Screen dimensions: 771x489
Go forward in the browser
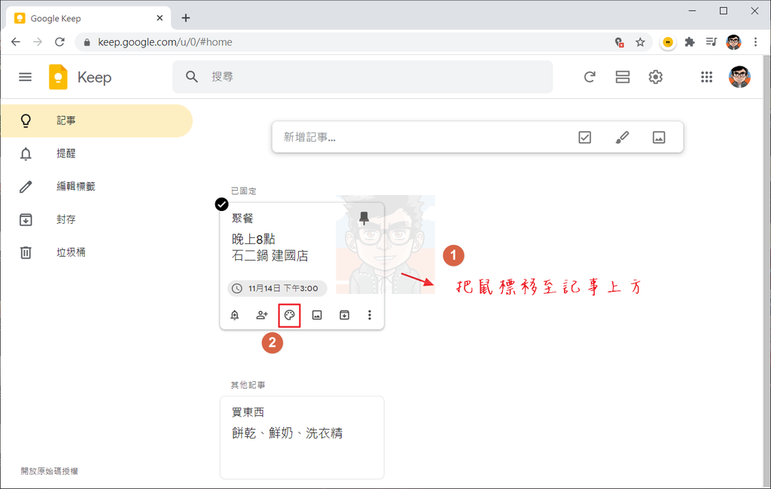[x=38, y=41]
